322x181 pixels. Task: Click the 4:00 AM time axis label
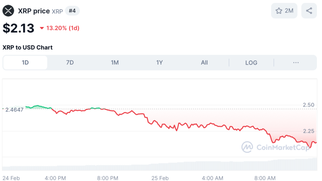coord(213,178)
